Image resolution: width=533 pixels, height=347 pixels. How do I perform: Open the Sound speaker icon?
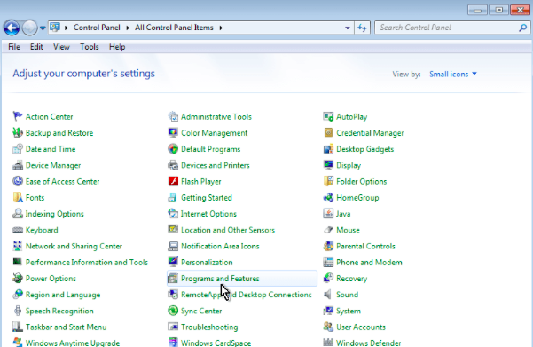[328, 295]
